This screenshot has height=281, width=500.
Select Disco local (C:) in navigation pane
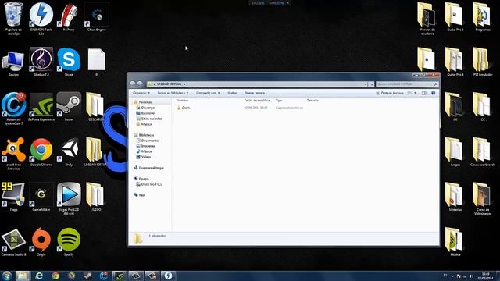[x=149, y=184]
